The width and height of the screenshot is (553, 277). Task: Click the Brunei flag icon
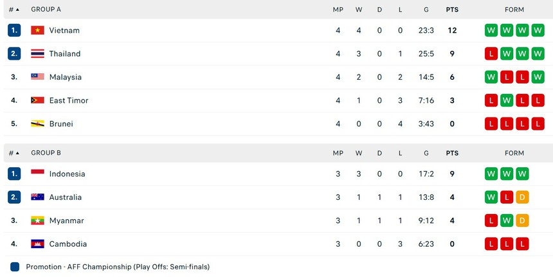pos(37,123)
